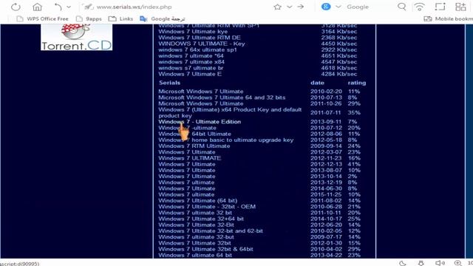Open Windows 7 Ultimate - 32bit - OEM serial
473x266 pixels.
pos(207,207)
